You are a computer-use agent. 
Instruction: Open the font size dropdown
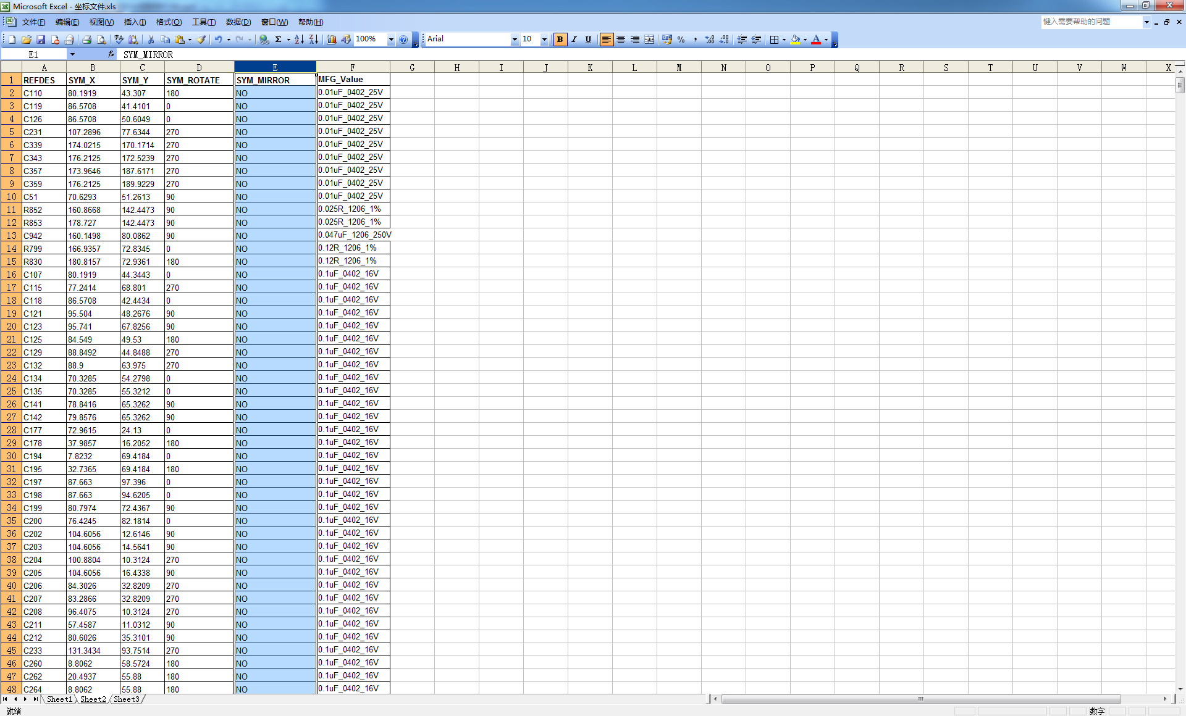click(x=544, y=40)
